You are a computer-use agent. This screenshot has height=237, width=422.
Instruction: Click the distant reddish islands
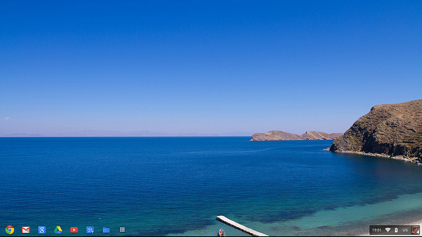coord(296,136)
